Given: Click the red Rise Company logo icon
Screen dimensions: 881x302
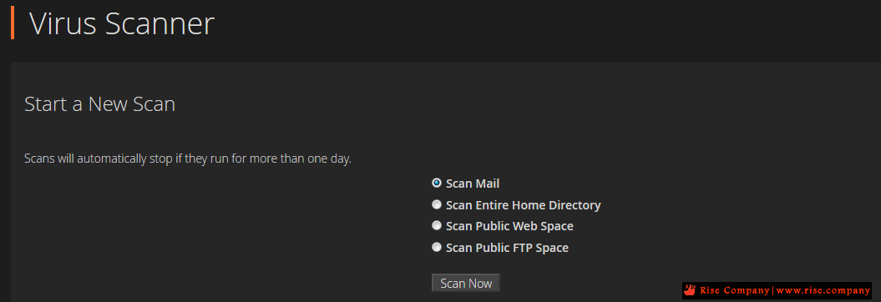Looking at the screenshot, I should pyautogui.click(x=690, y=290).
